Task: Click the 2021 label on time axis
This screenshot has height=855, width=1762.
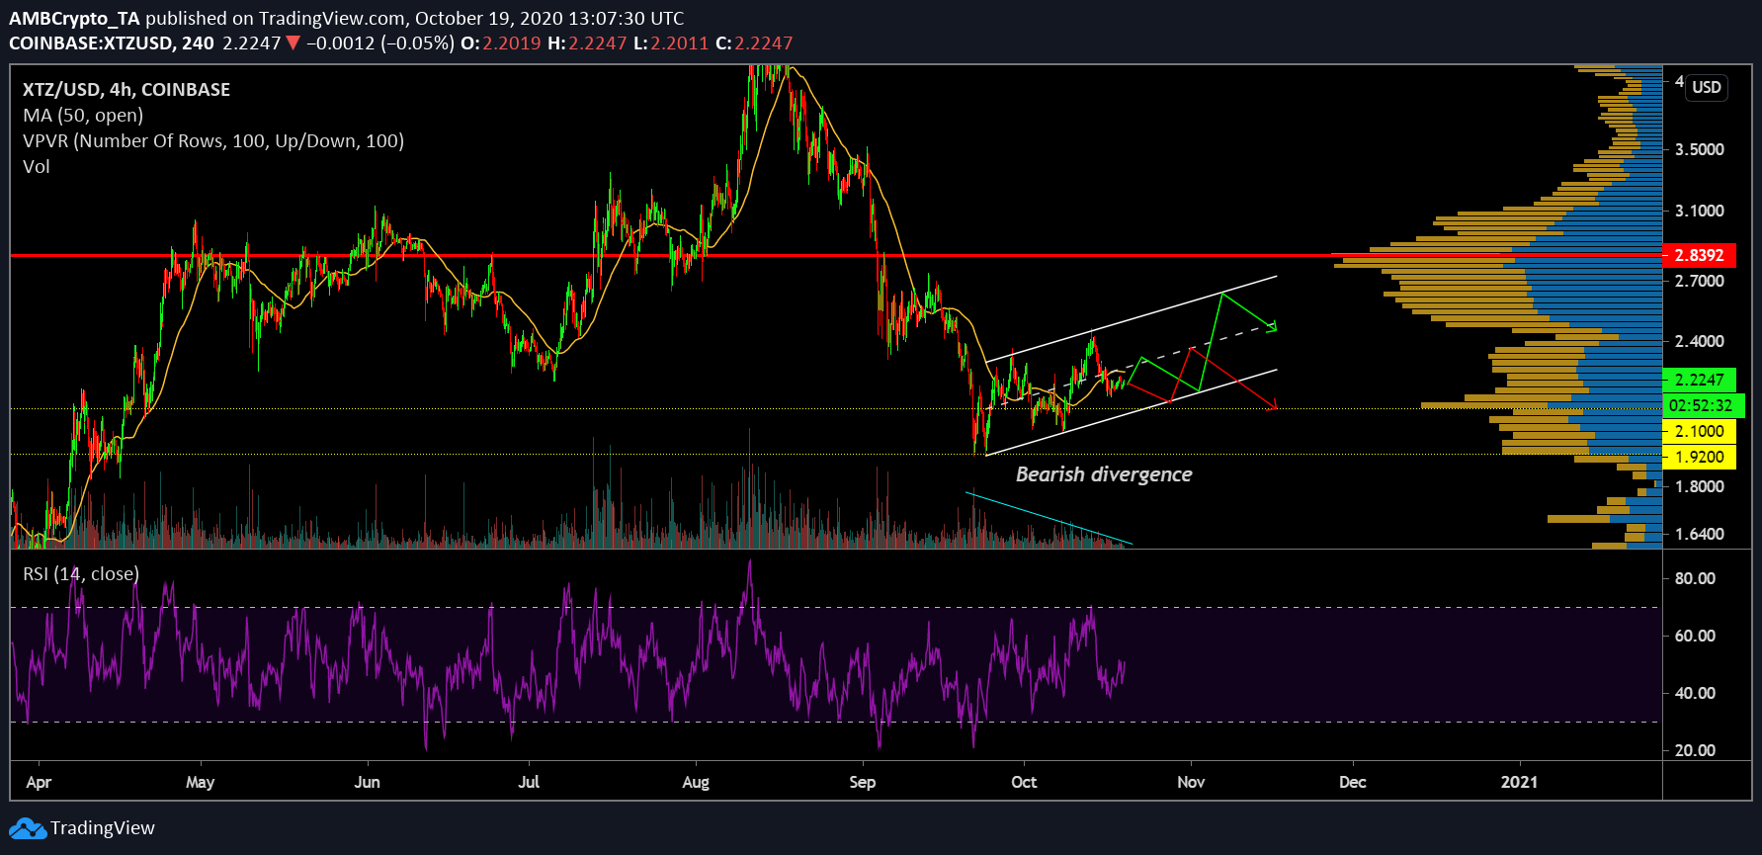Action: pos(1519,782)
